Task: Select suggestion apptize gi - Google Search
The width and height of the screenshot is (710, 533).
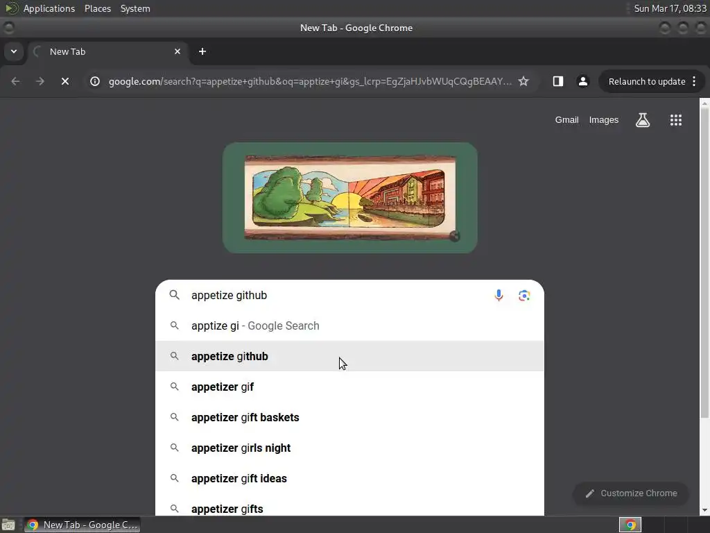Action: 349,326
